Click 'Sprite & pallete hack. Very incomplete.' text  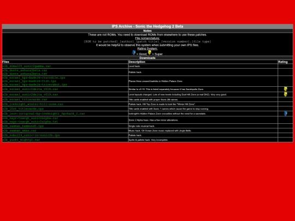[x=149, y=140]
